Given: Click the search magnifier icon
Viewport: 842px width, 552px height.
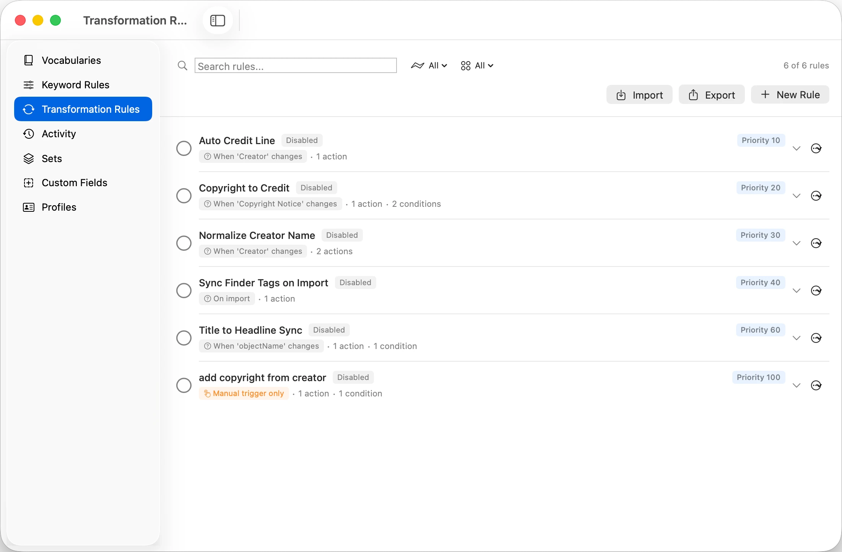Looking at the screenshot, I should tap(182, 66).
